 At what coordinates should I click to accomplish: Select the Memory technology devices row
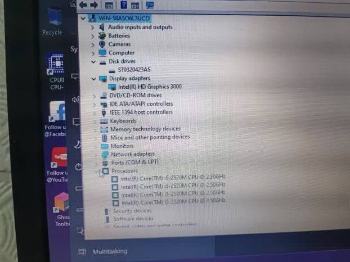145,129
